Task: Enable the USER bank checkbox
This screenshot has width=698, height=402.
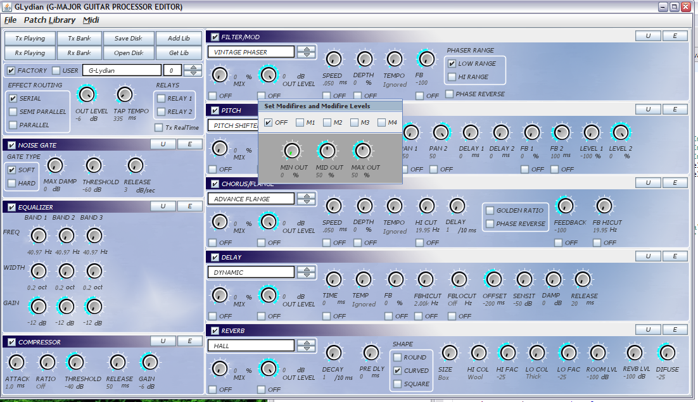Action: pos(56,70)
